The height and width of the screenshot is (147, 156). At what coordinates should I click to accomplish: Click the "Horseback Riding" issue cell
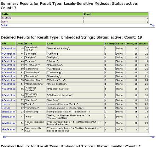point(35,49)
